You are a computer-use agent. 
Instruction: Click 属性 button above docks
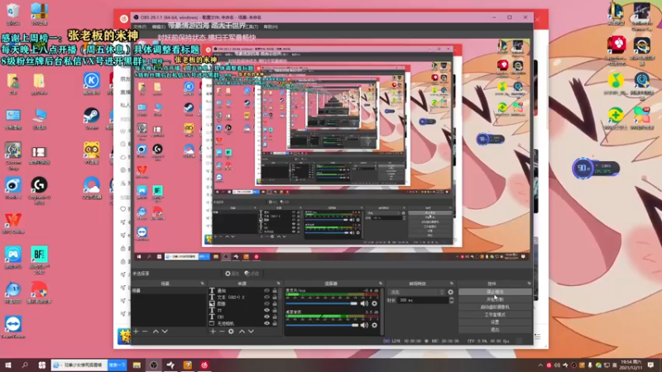(232, 274)
